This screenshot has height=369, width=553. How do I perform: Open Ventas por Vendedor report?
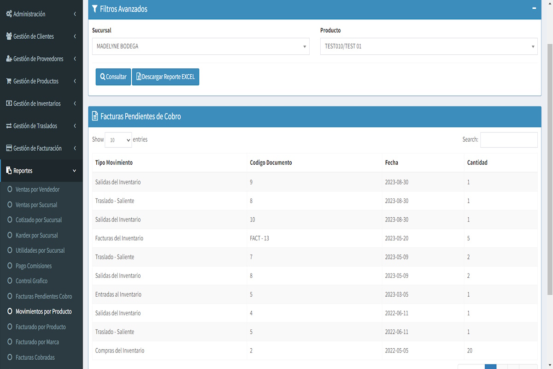coord(37,190)
